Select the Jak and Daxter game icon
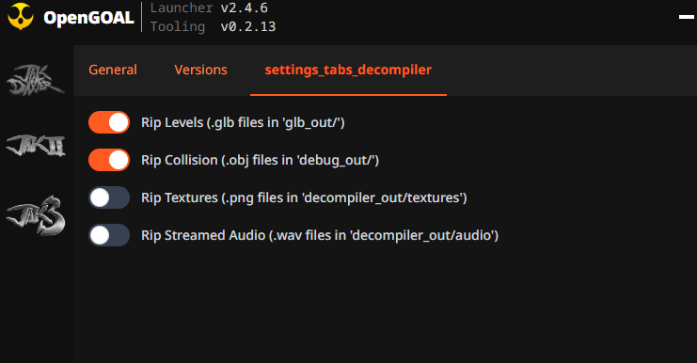The height and width of the screenshot is (363, 697). click(36, 80)
